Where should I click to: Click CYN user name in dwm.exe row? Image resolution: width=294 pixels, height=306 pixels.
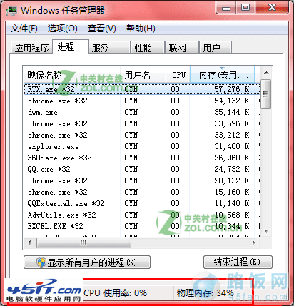click(x=131, y=112)
